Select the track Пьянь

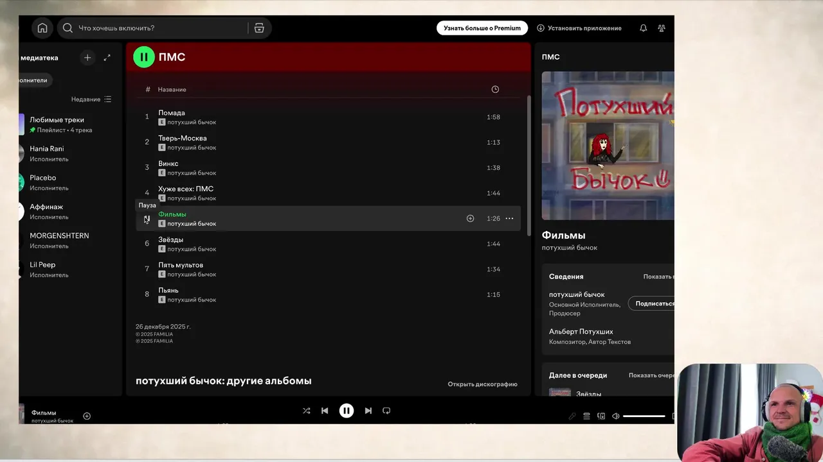pos(329,295)
